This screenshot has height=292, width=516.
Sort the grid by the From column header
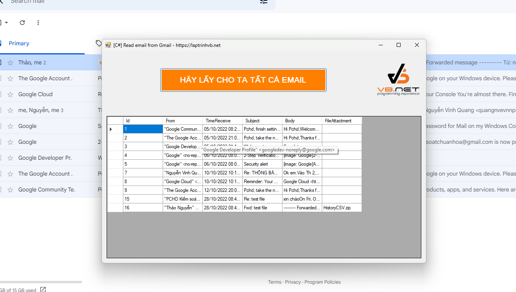point(183,120)
